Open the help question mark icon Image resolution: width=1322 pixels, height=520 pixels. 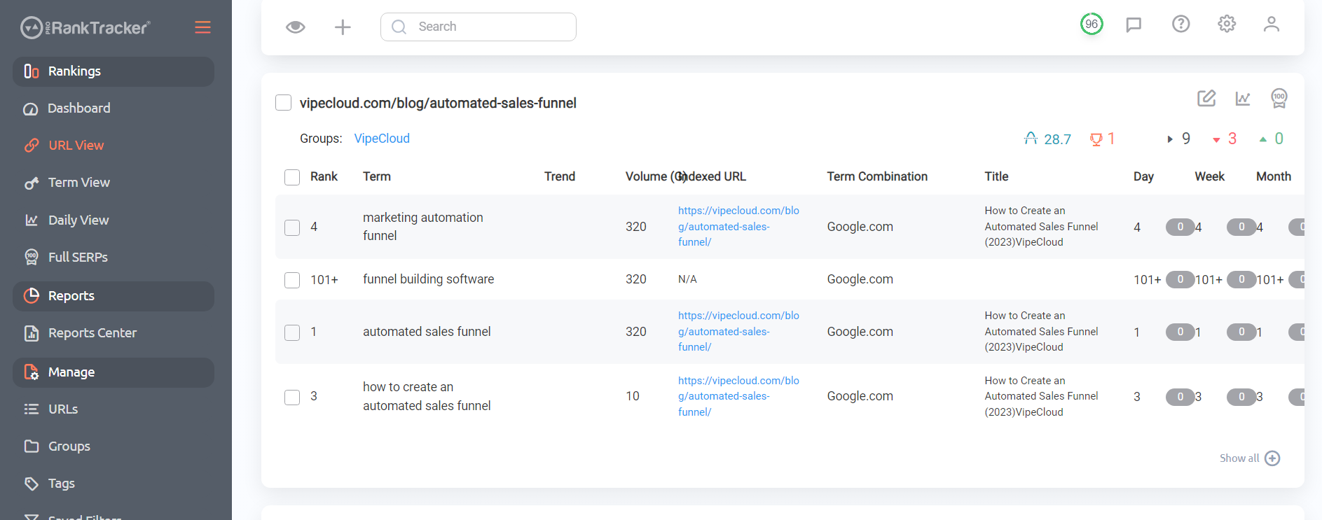(x=1181, y=24)
